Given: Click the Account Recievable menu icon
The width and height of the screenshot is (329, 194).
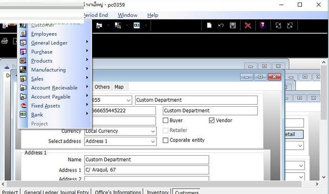Looking at the screenshot, I should tap(23, 88).
